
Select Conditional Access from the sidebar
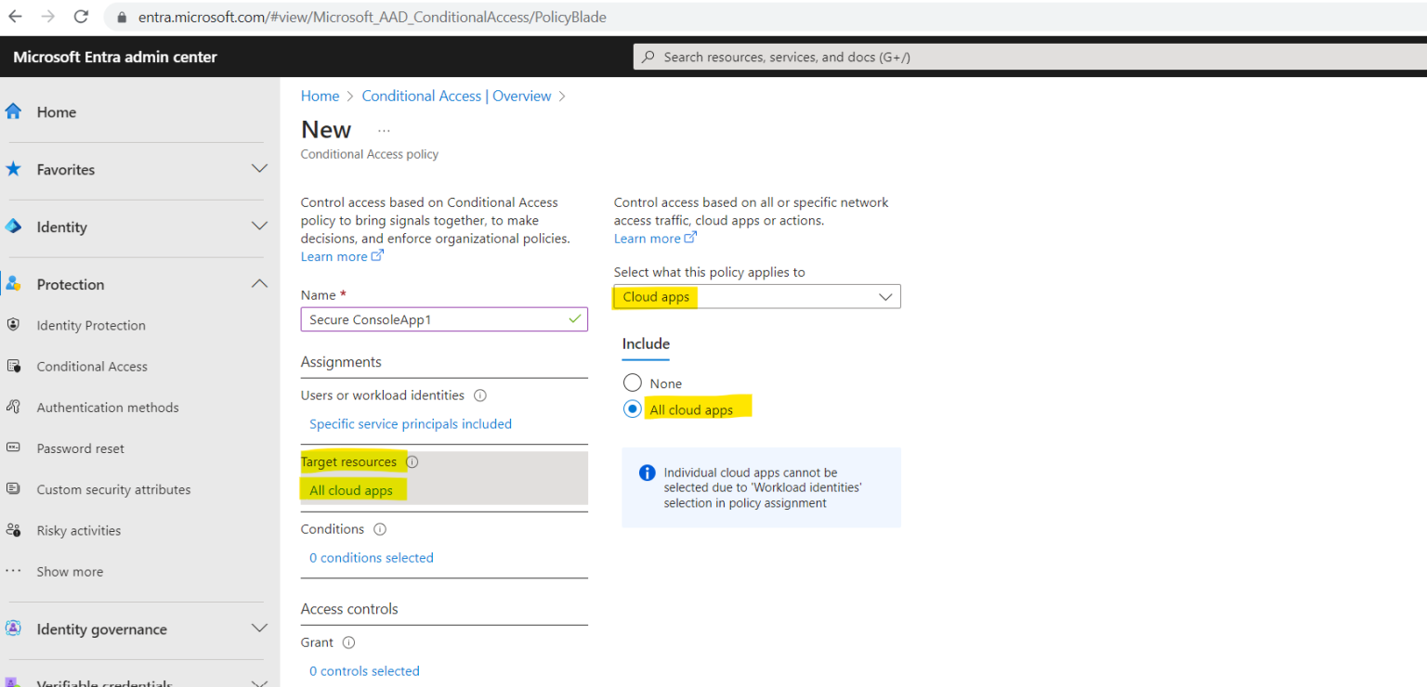[91, 366]
